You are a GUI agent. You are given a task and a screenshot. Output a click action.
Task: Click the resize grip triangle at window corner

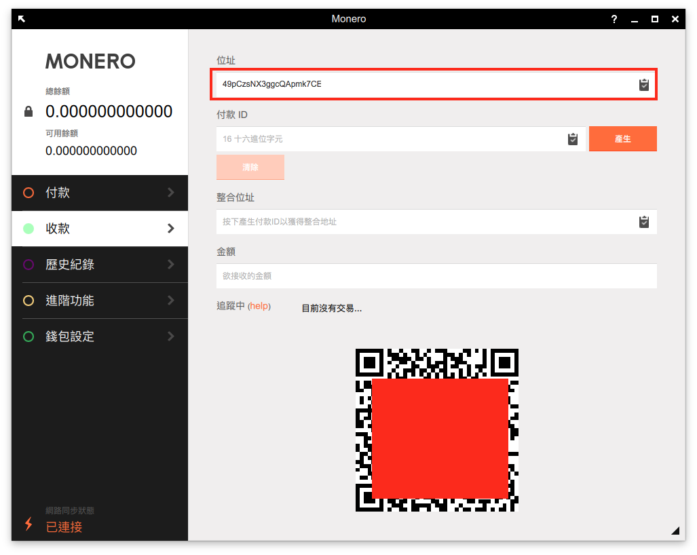click(675, 530)
